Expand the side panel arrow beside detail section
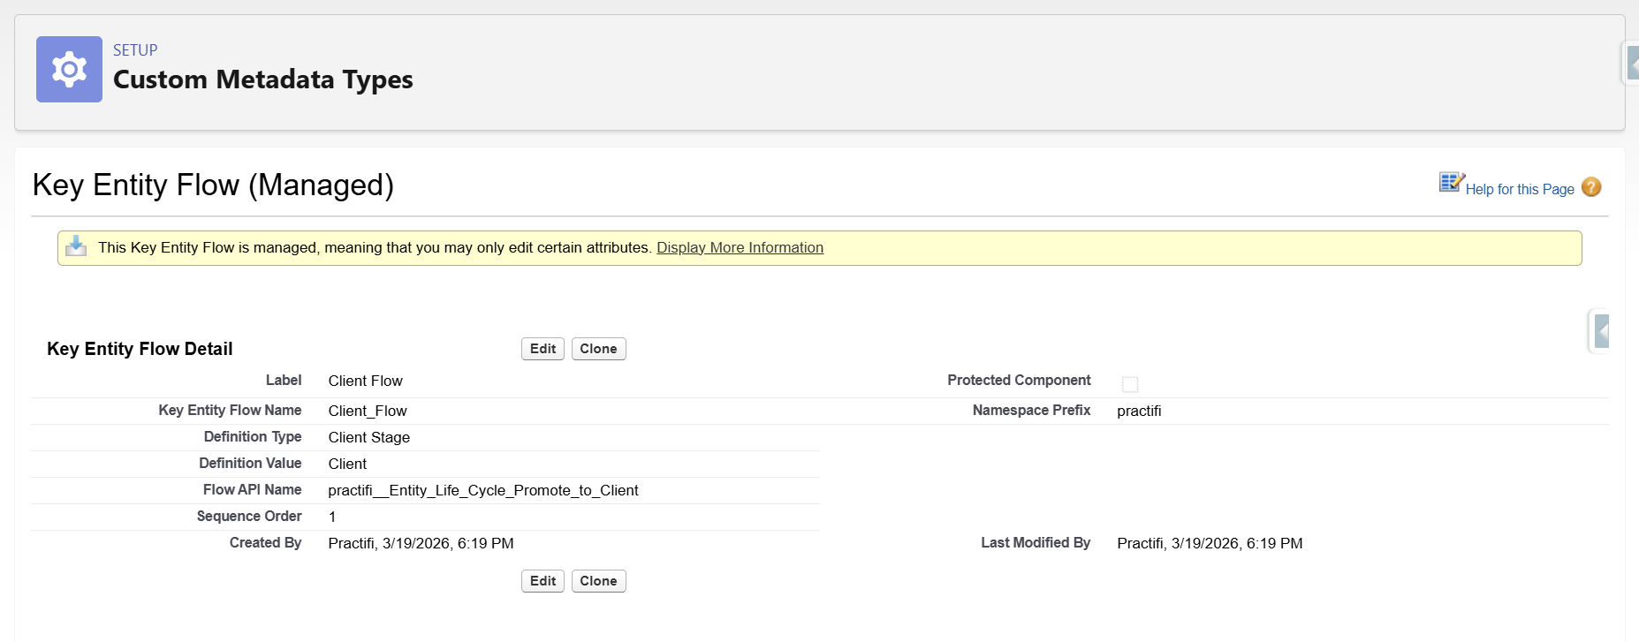 1601,331
